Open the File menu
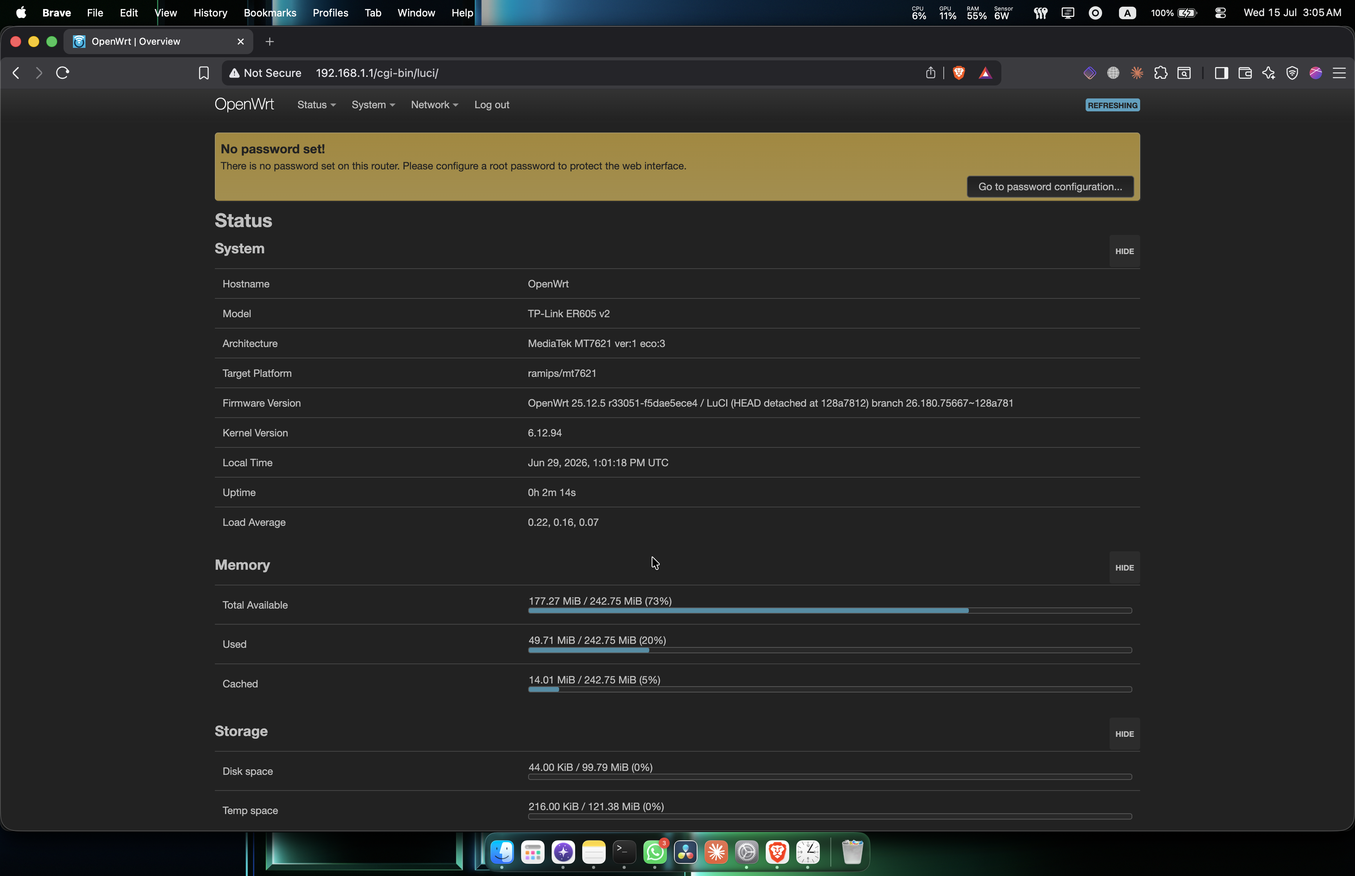The image size is (1355, 876). 95,13
